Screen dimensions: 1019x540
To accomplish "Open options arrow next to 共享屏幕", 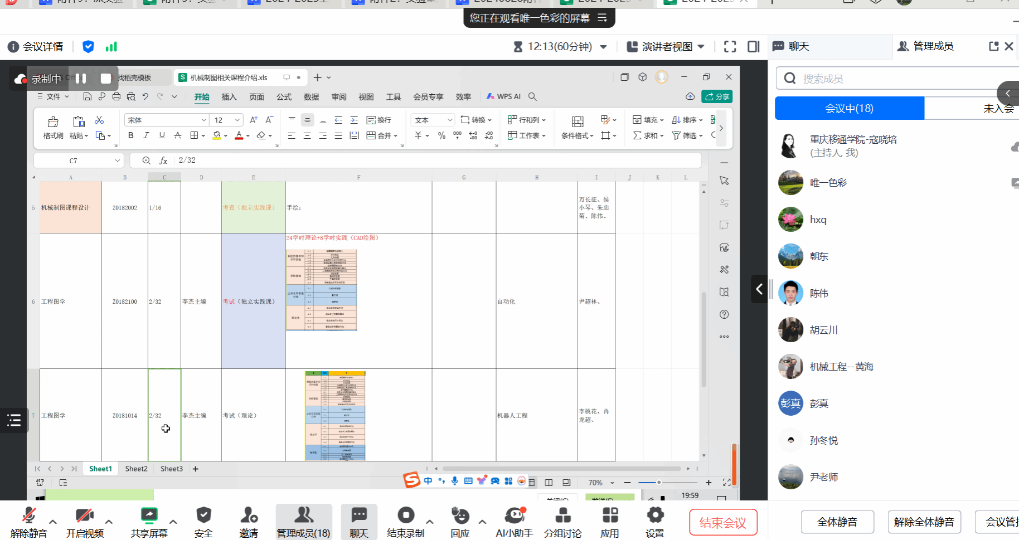I will (x=173, y=522).
